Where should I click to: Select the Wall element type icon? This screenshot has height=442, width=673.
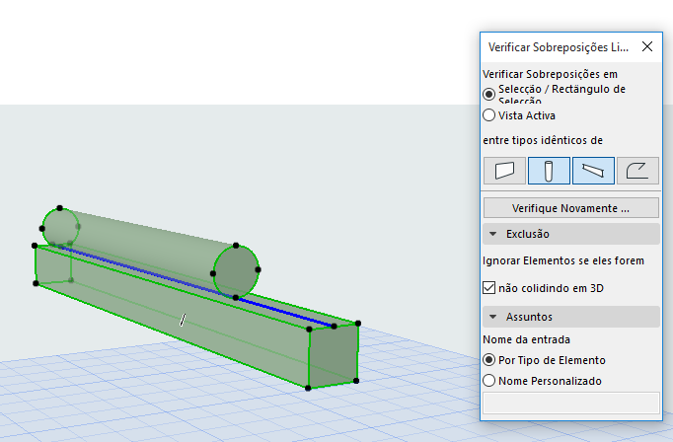click(504, 171)
